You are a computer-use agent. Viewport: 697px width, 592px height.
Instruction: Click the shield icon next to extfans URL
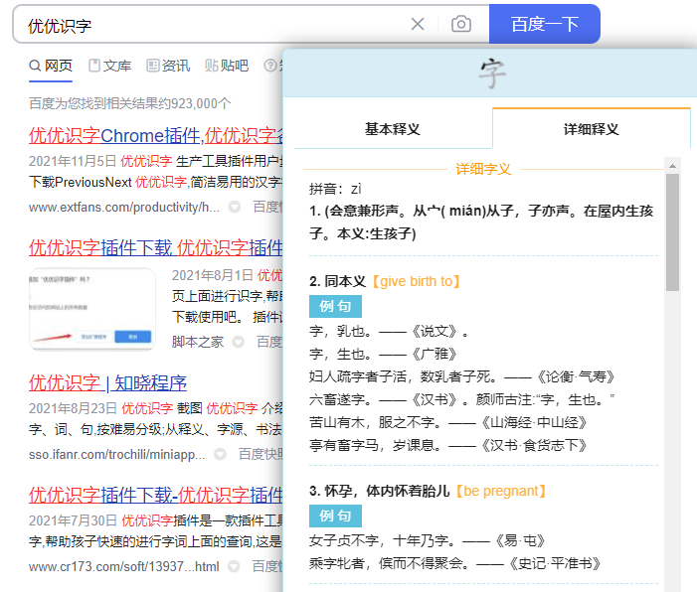coord(235,207)
